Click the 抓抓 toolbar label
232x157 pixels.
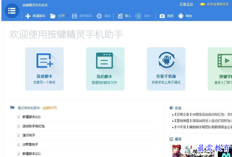[170, 16]
